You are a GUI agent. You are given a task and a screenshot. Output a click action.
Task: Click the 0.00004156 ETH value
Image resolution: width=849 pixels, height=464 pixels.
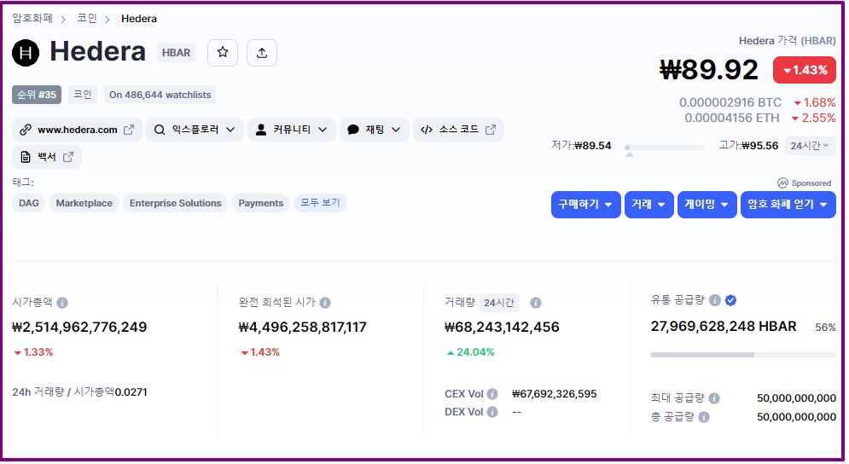(731, 118)
